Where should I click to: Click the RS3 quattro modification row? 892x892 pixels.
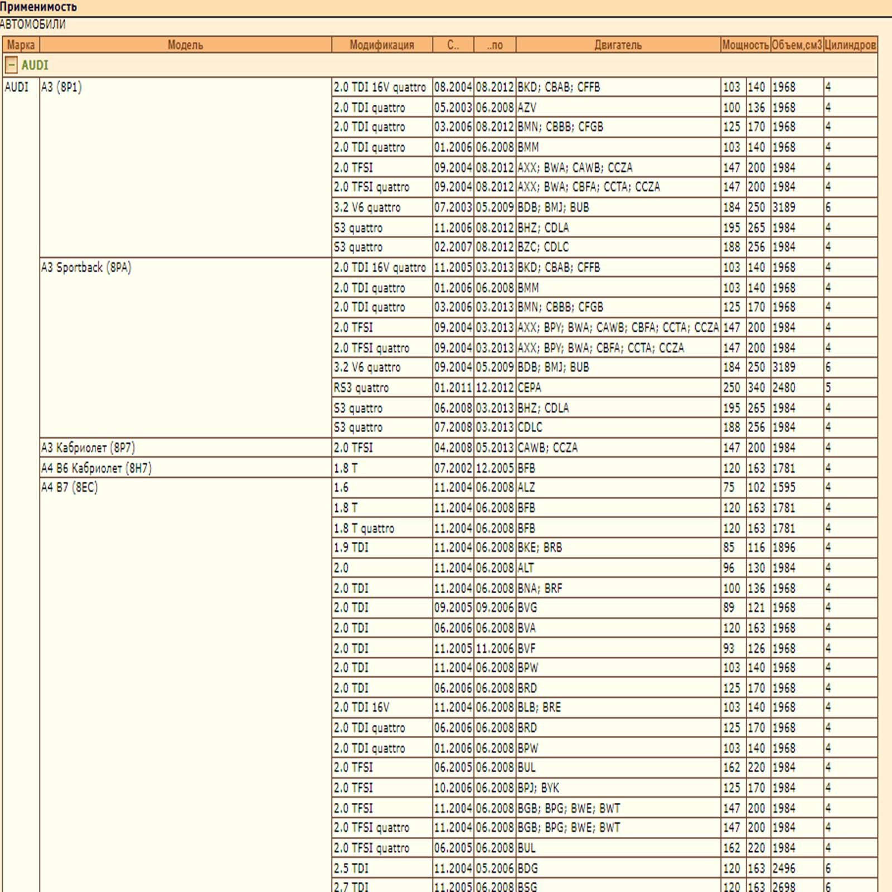click(361, 387)
